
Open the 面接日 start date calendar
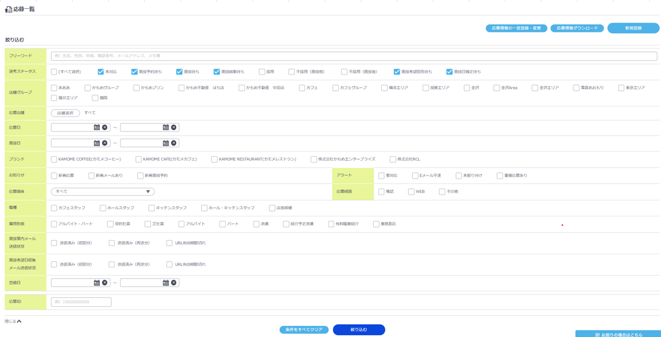97,143
